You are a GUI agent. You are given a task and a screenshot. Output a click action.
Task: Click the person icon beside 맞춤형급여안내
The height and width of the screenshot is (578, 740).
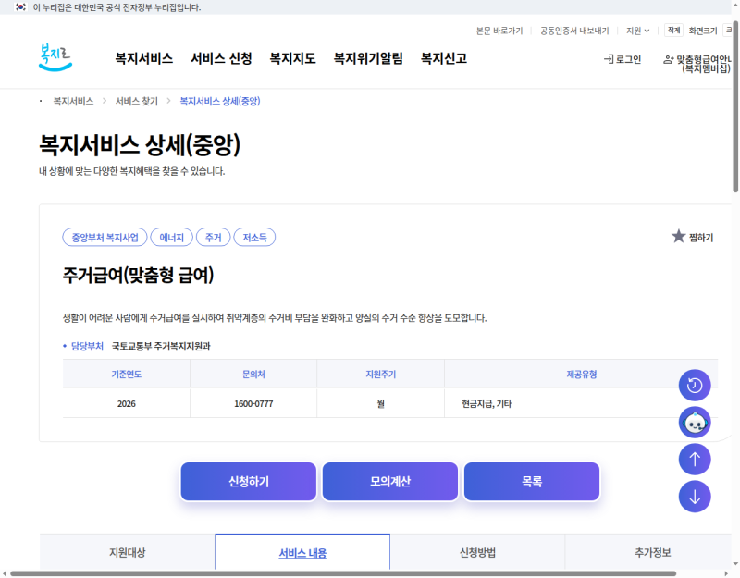pyautogui.click(x=668, y=59)
